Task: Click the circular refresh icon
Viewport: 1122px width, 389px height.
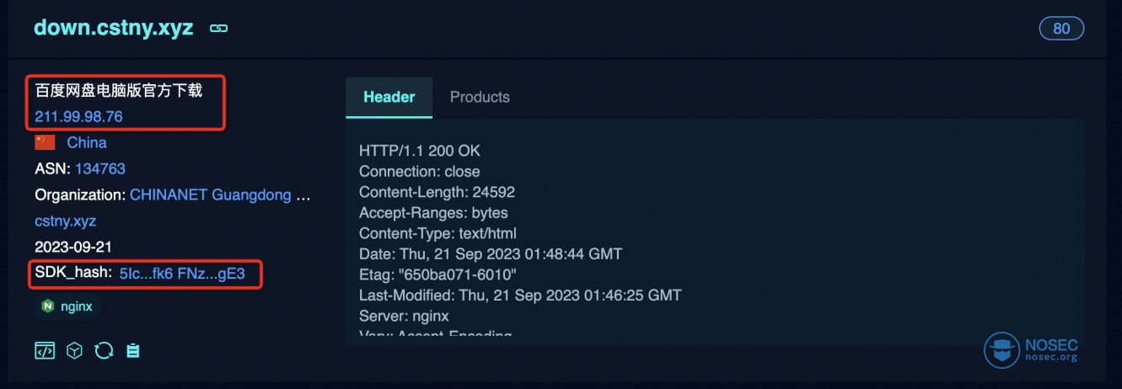Action: (104, 351)
